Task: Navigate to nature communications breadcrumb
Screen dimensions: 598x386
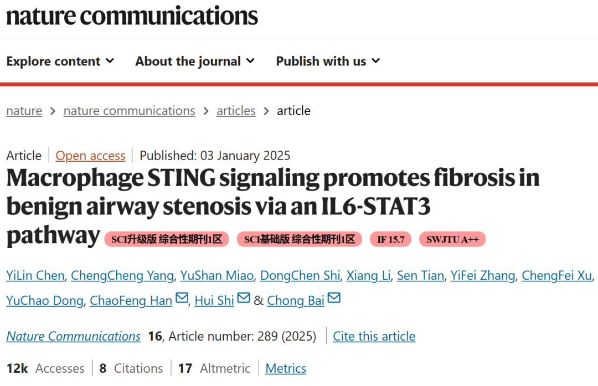Action: 130,111
